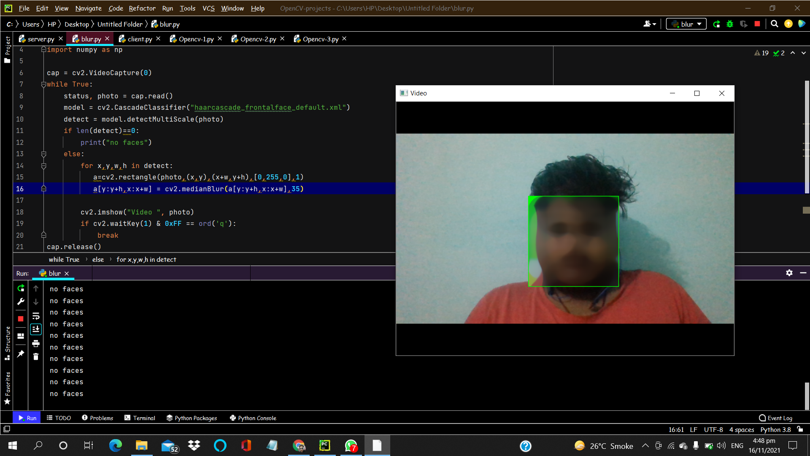This screenshot has height=456, width=810.
Task: Collapse the for loop fold at line 14
Action: [43, 166]
